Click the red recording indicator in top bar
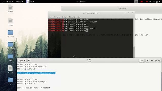The height and width of the screenshot is (91, 162). (x=147, y=2)
